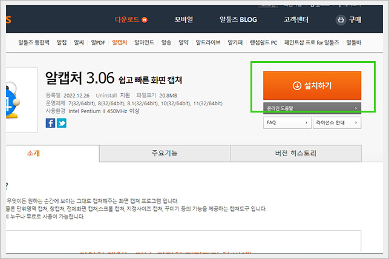Open the 온라인 도움말 link
Screen dimensions: 389x259
pyautogui.click(x=312, y=108)
